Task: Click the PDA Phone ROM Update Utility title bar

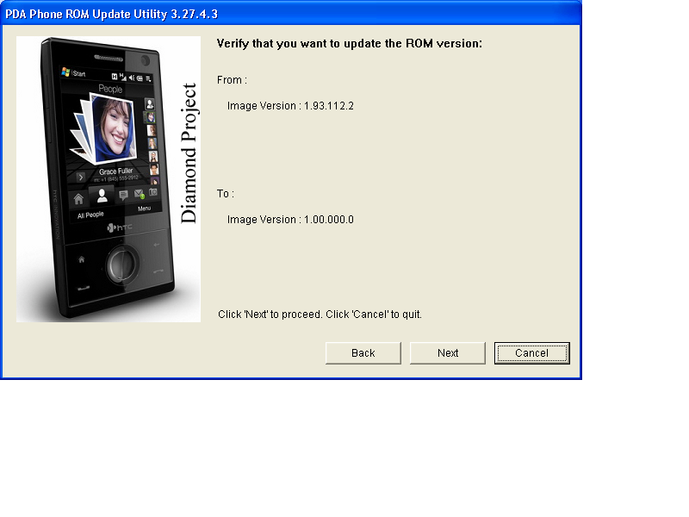Action: 291,14
